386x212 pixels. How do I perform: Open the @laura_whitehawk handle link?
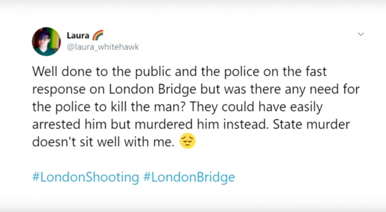[x=103, y=47]
